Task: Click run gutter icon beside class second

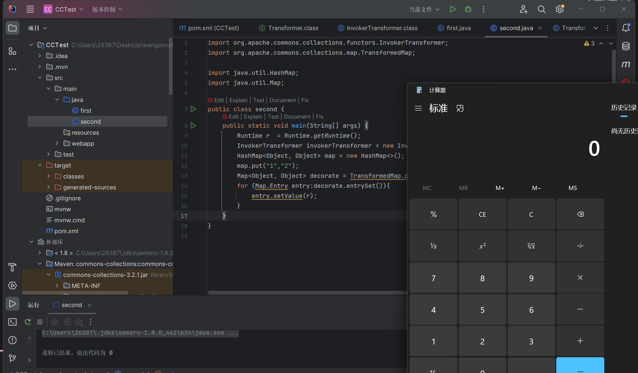Action: coord(193,109)
